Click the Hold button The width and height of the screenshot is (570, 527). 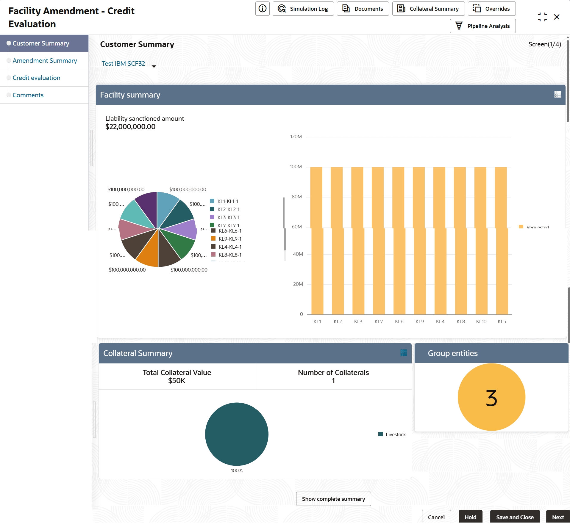coord(470,517)
